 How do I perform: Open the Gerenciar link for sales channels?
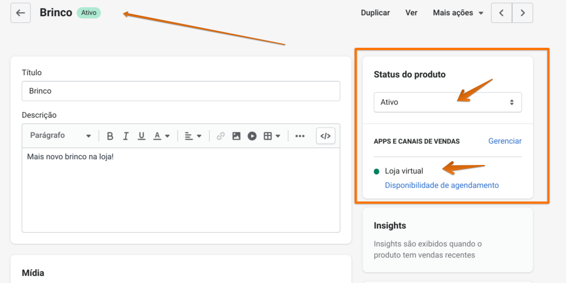(x=505, y=141)
